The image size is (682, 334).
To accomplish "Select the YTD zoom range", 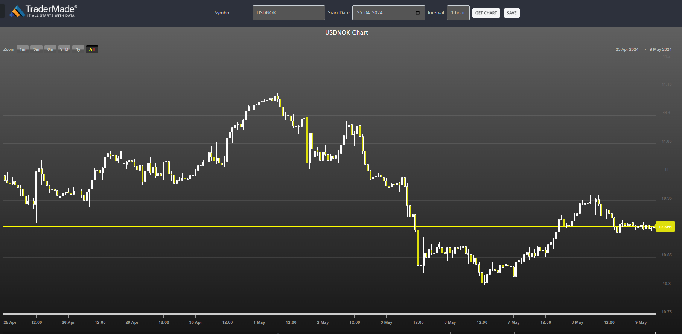I will 64,49.
